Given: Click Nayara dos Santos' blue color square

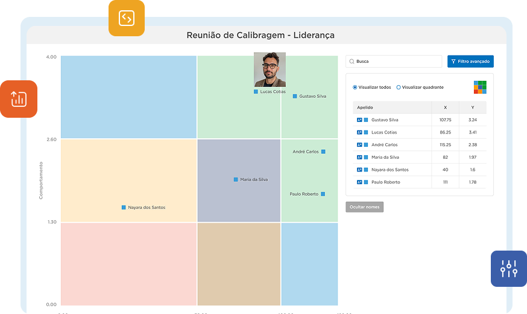Looking at the screenshot, I should [366, 170].
